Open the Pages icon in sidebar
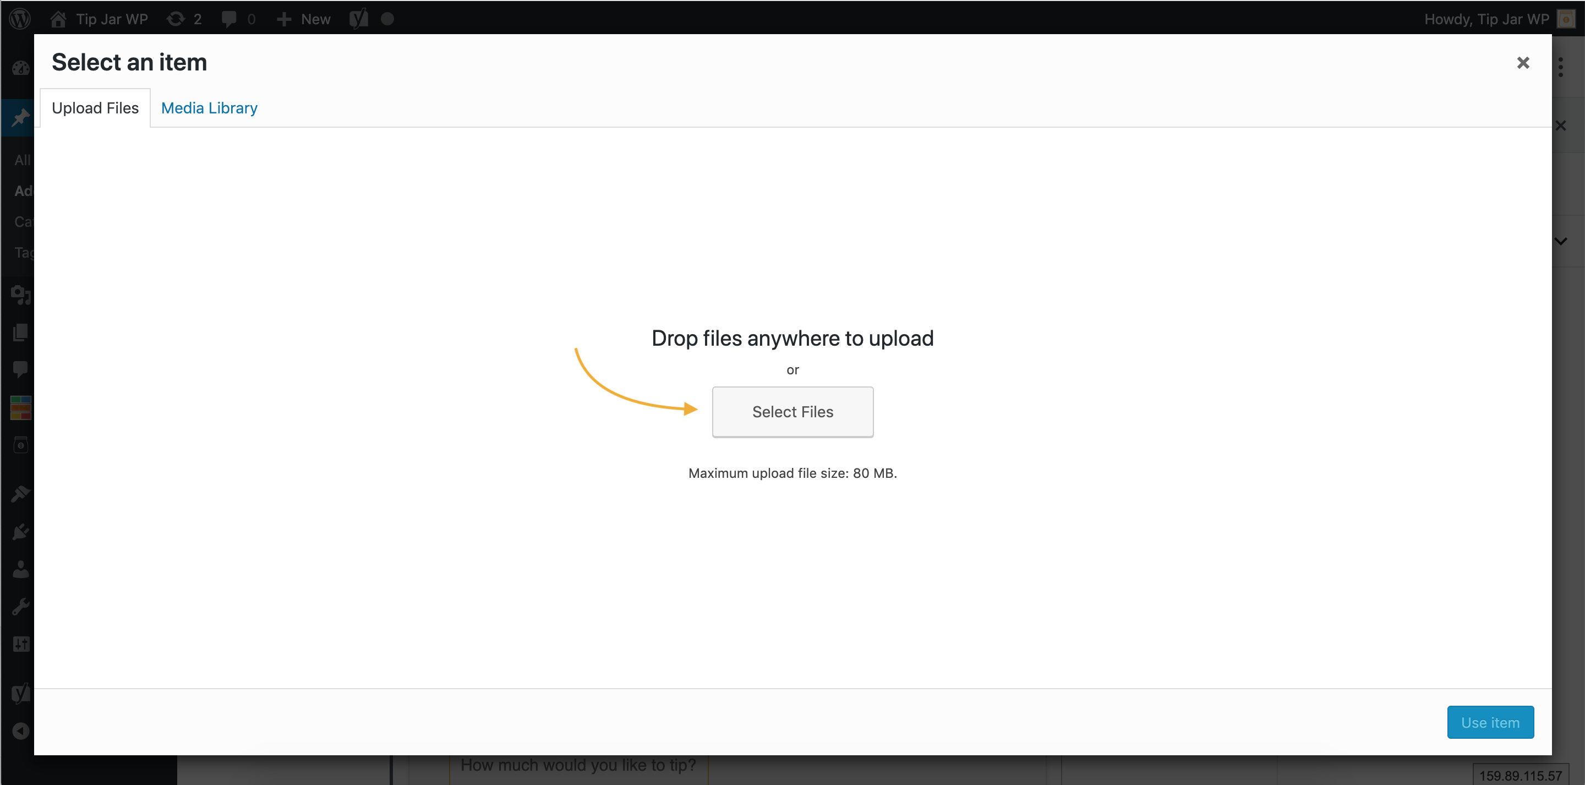 click(20, 332)
